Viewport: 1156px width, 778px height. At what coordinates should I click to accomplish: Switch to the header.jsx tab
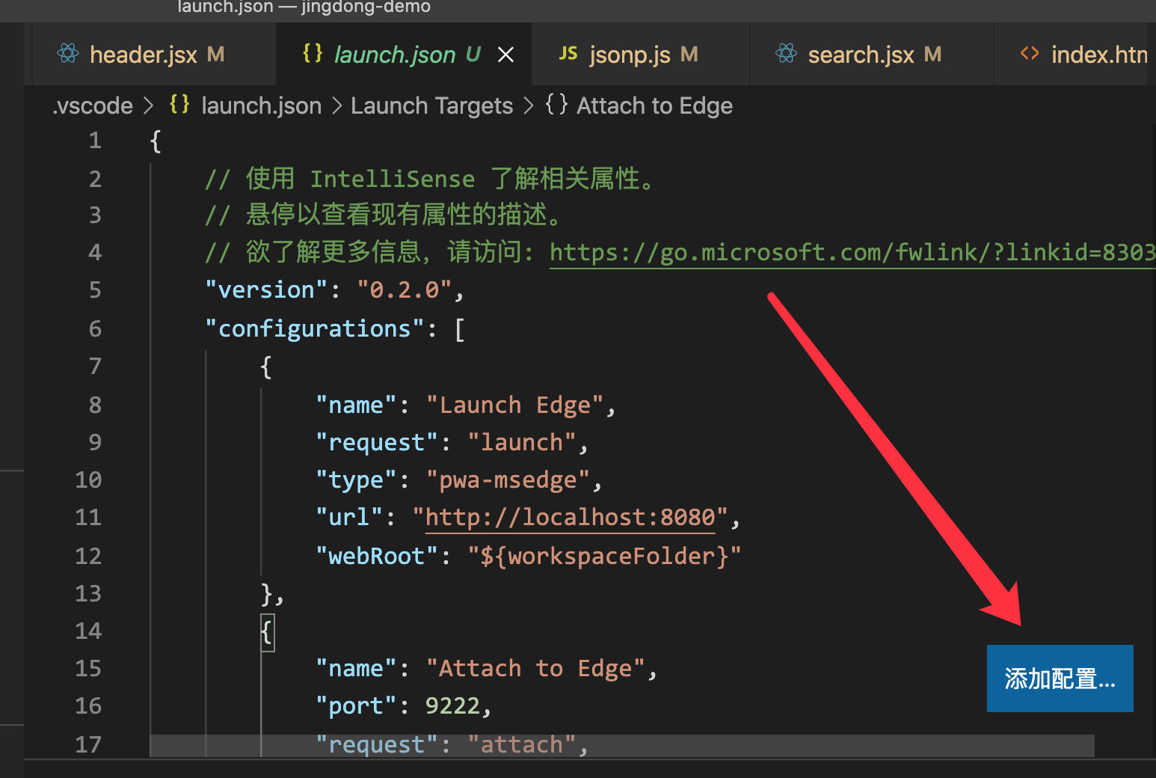tap(143, 55)
